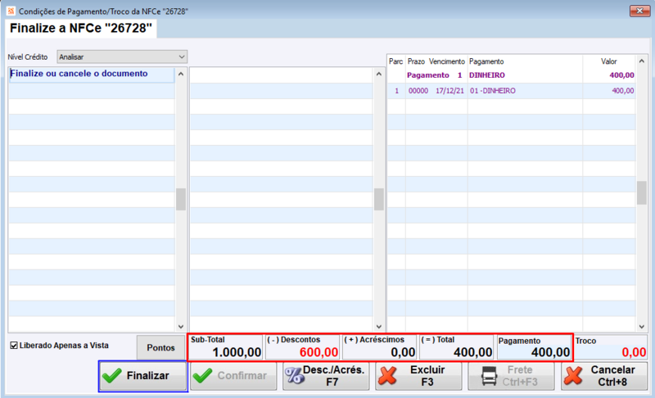Select 'Finalize ou cancele o documento' row
Screen dimensions: 655x398
(92, 74)
